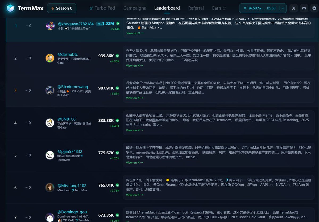Click wallet address 0x5D7a...B53d
Image resolution: width=319 pixels, height=222 pixels.
pos(262,8)
